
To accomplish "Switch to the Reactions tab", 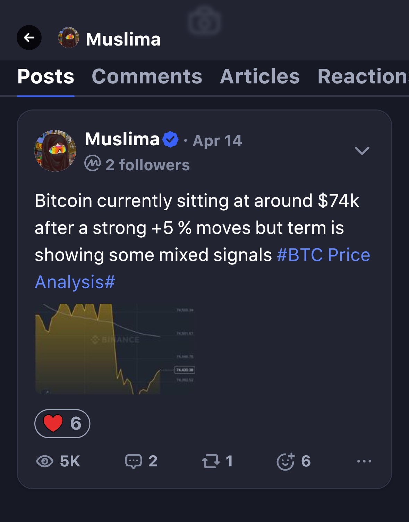I will pyautogui.click(x=363, y=76).
